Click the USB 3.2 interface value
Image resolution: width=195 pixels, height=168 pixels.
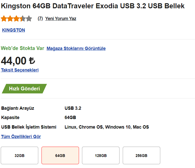click(x=73, y=108)
